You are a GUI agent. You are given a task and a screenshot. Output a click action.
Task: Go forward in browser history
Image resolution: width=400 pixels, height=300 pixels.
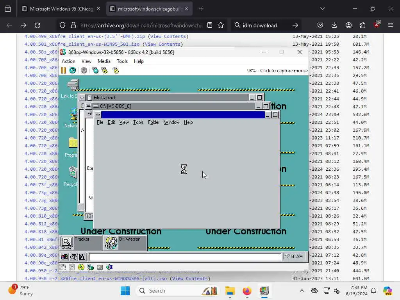click(x=23, y=25)
